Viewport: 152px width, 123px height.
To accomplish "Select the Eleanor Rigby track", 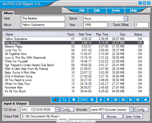I will pyautogui.click(x=74, y=46).
